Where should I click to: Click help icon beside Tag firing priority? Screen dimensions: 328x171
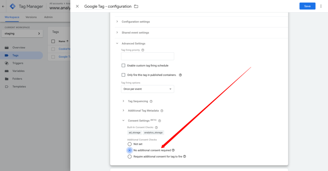143,50
